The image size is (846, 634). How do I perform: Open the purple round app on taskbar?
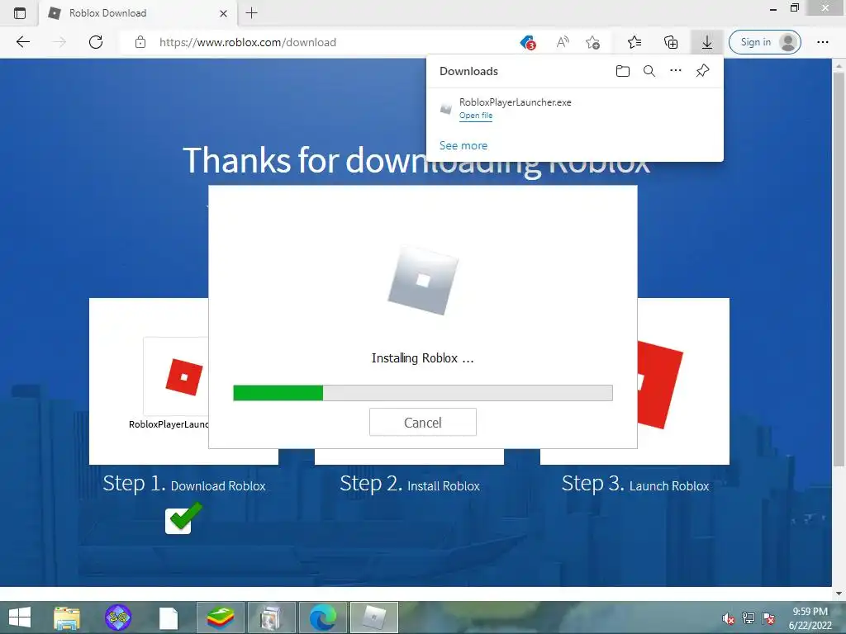pyautogui.click(x=117, y=617)
